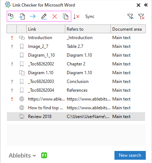The height and width of the screenshot is (163, 152).
Task: Click the References cell
Action: pos(77,90)
